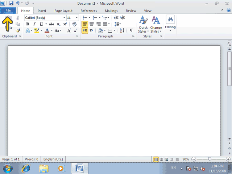Switch to the View tab
This screenshot has width=232, height=174.
point(148,11)
